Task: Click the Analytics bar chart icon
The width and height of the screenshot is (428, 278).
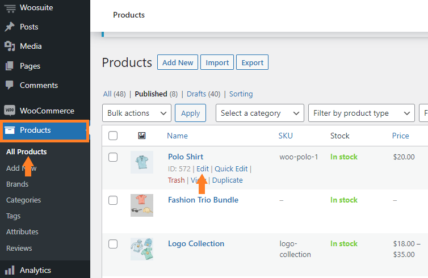Action: pyautogui.click(x=10, y=270)
